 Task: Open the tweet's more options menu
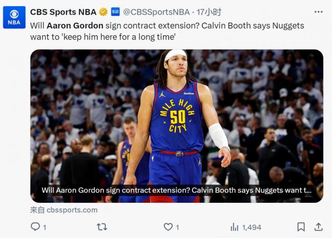(317, 12)
